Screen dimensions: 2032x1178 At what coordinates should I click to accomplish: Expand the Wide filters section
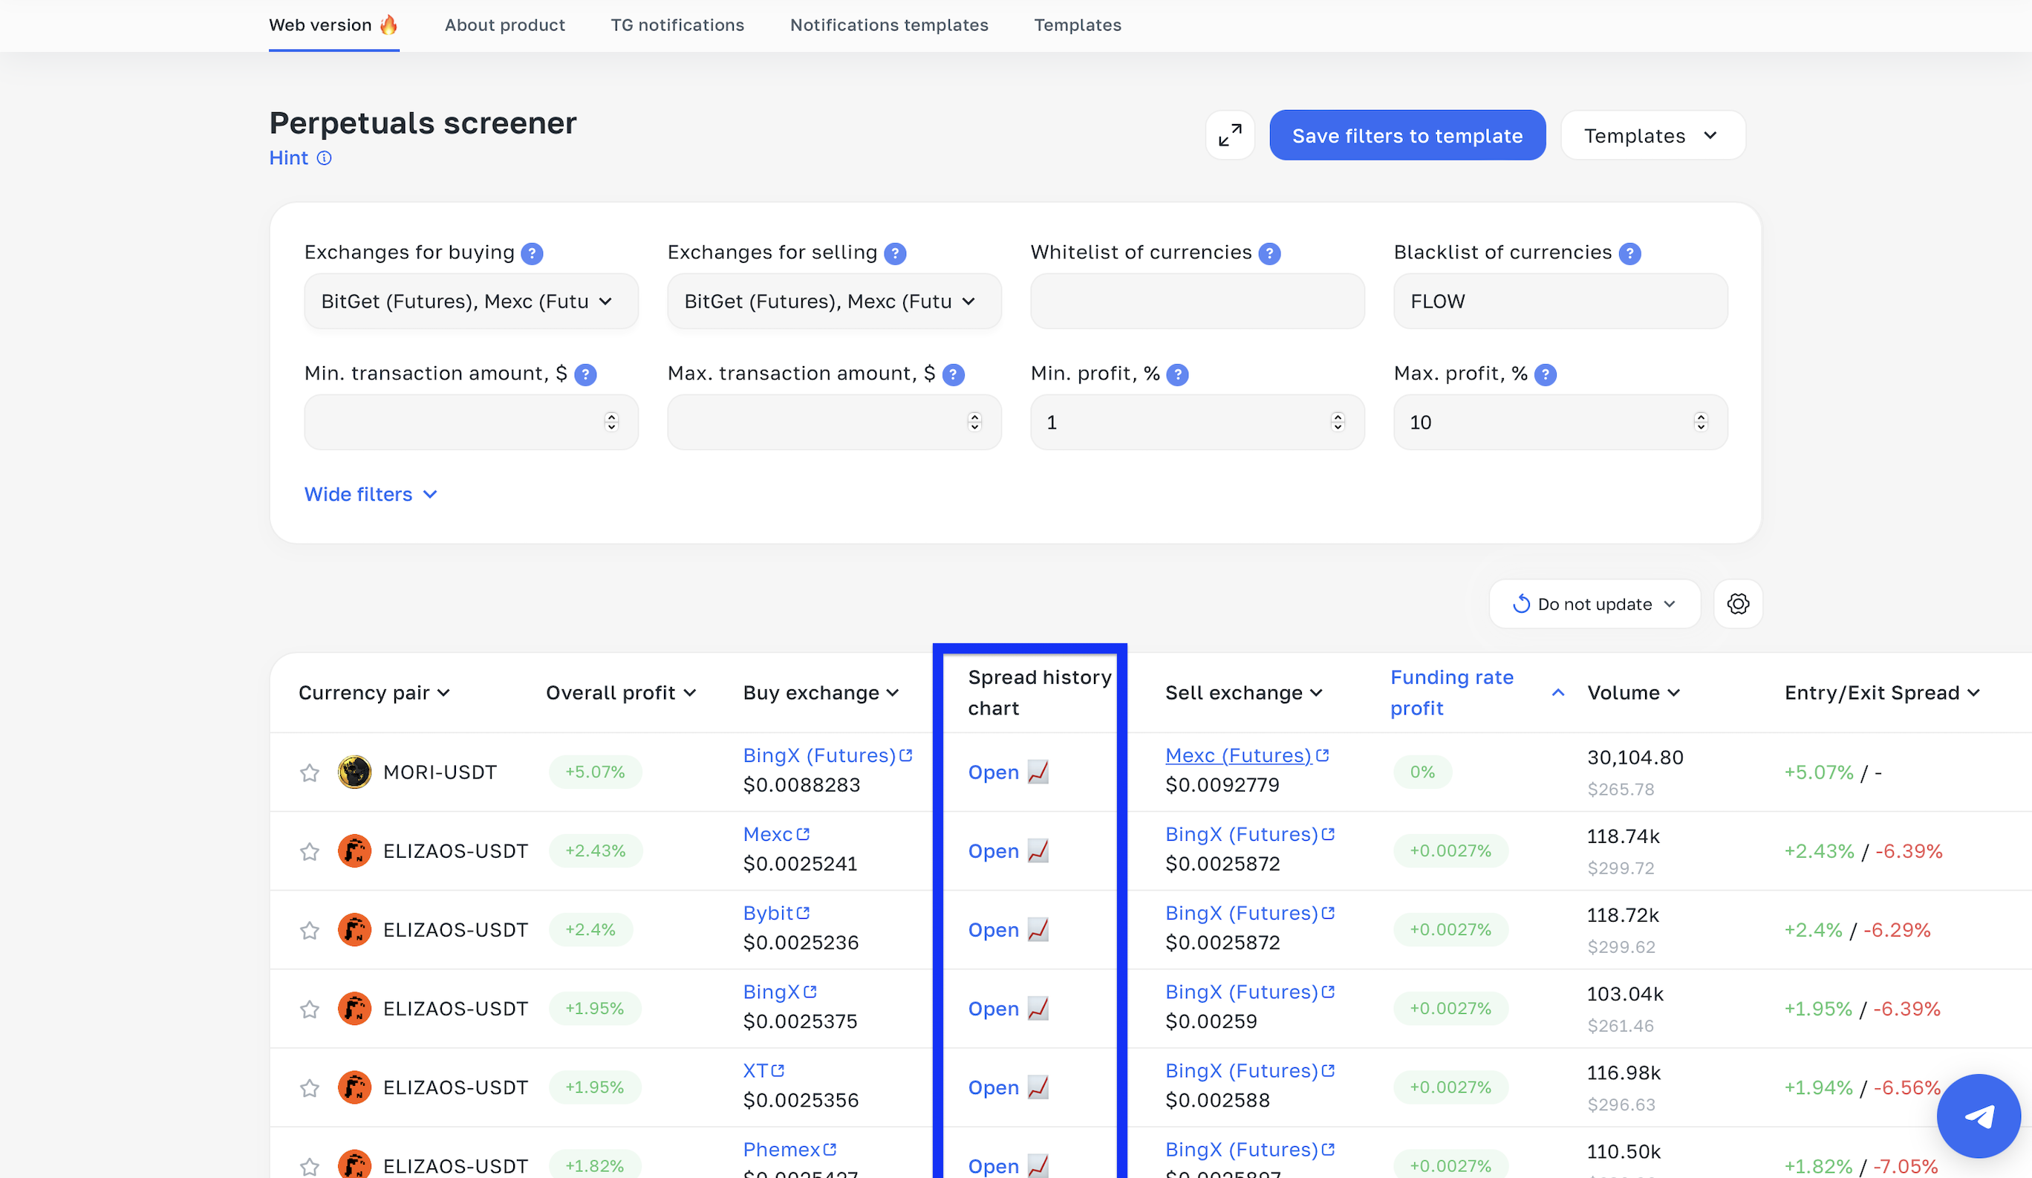[370, 493]
